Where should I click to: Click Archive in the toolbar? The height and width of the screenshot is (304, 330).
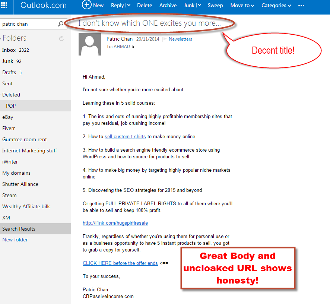pos(168,6)
